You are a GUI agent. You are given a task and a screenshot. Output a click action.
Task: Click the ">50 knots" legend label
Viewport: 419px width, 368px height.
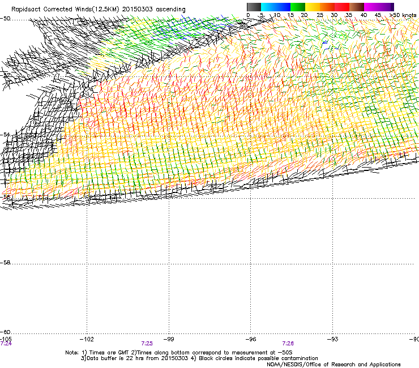[403, 15]
